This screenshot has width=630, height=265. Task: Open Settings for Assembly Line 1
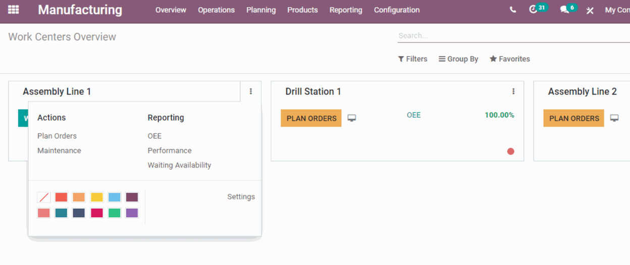241,197
